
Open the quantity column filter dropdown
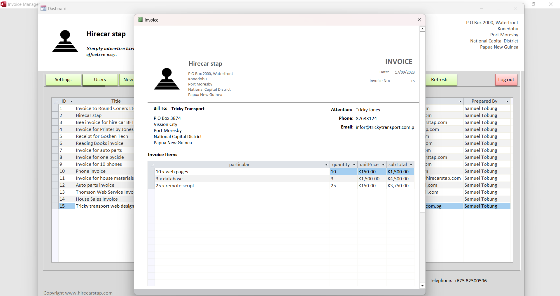354,165
